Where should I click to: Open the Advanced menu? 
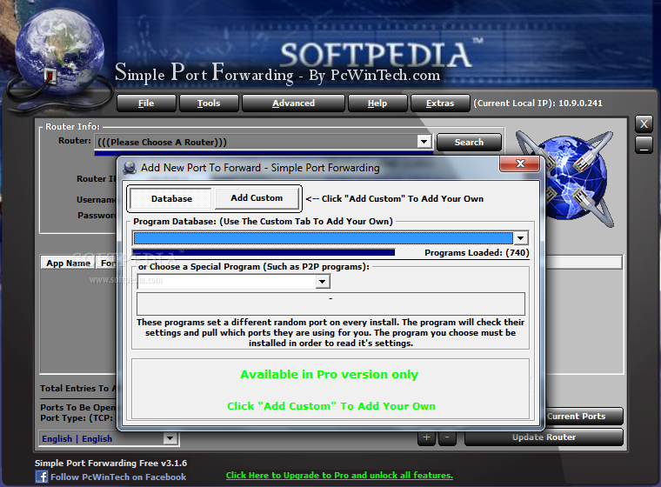293,103
